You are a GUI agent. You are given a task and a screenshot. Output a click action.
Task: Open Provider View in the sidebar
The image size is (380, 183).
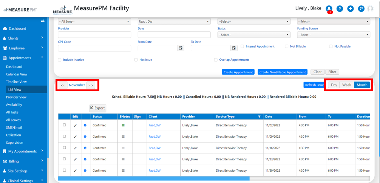click(x=16, y=97)
